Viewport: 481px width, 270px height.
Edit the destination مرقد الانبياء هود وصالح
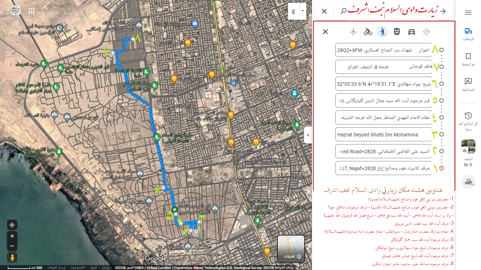click(x=383, y=168)
